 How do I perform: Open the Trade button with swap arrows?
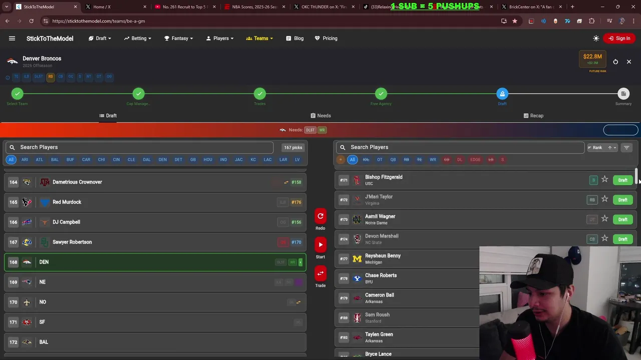coord(320,273)
